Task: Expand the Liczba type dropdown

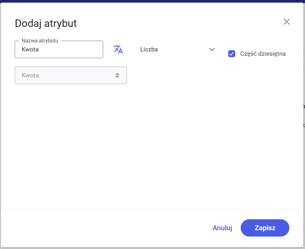Action: (177, 49)
